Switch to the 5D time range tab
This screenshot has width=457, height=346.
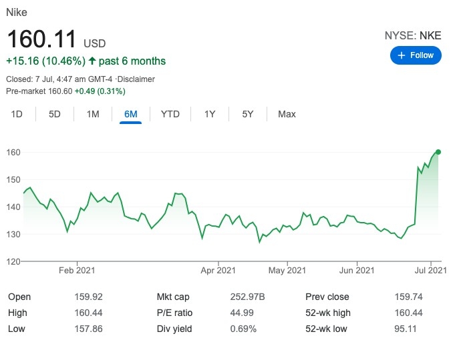coord(55,114)
